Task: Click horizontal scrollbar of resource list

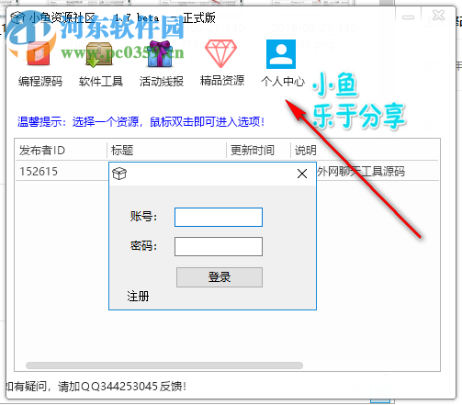Action: point(164,366)
